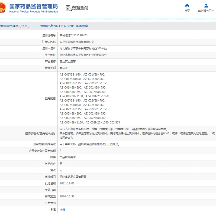Click the intended use text 用于事故现场
This screenshot has width=216, height=215.
click(x=89, y=144)
